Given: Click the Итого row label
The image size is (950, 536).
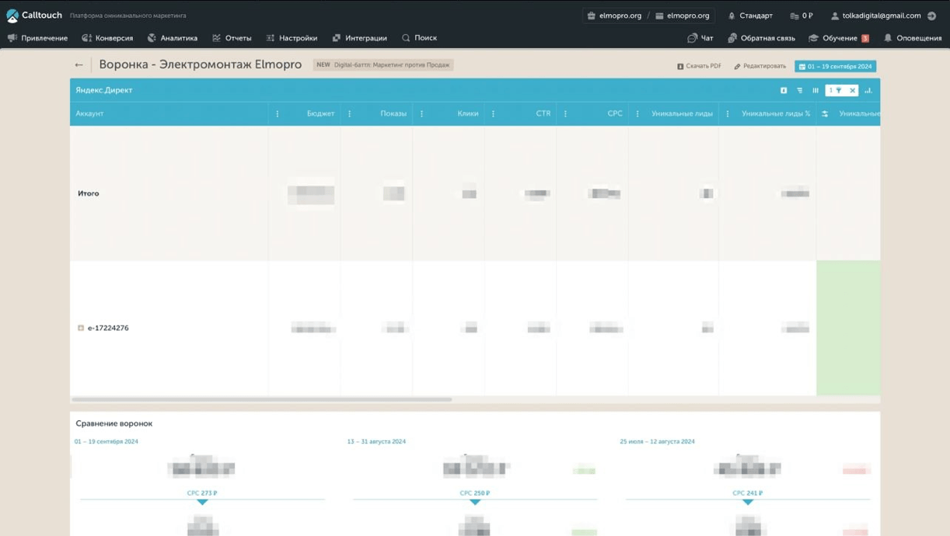Looking at the screenshot, I should click(89, 193).
